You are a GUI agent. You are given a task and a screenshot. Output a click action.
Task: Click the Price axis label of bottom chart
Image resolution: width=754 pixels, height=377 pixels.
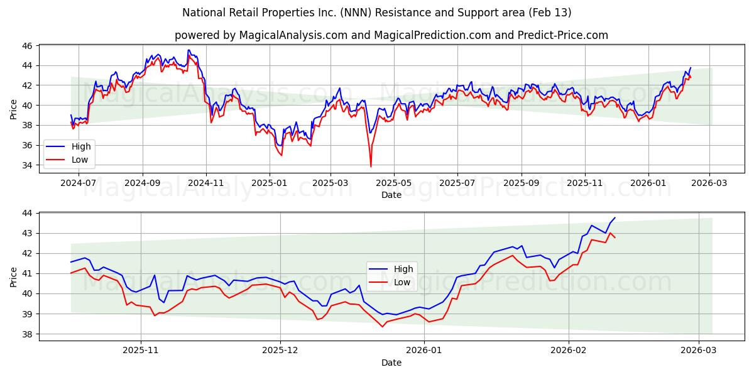[14, 276]
